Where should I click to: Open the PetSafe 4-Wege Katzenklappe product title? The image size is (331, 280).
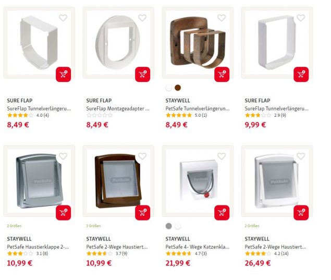coord(198,247)
